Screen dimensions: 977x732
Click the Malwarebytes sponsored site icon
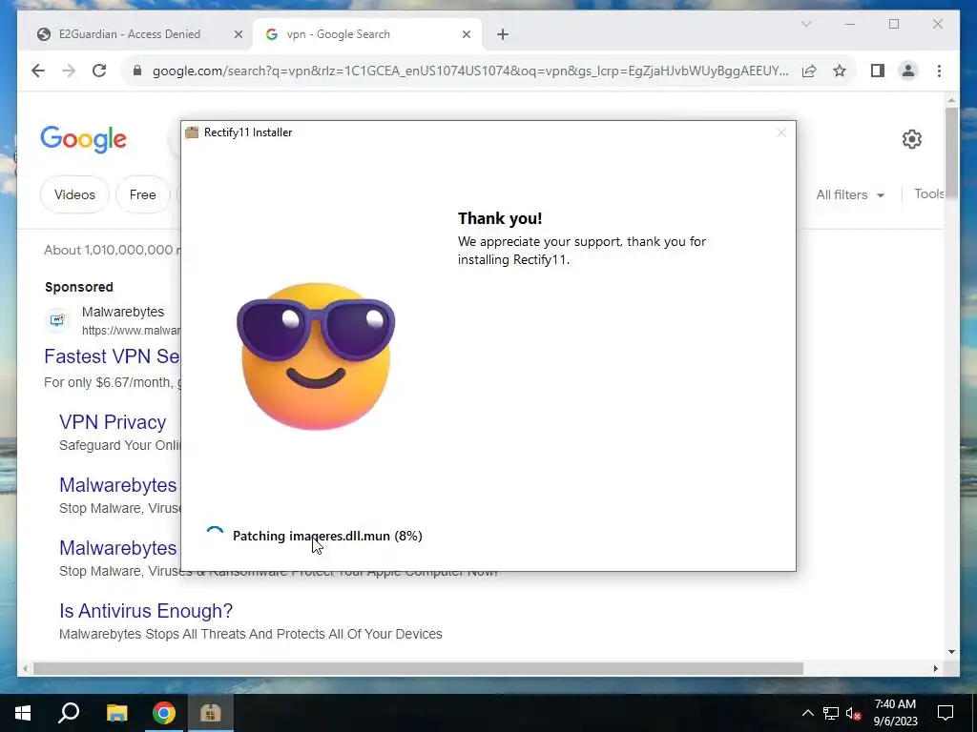click(x=57, y=320)
